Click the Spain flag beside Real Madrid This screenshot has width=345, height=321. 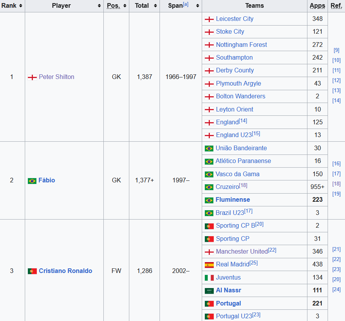point(209,265)
